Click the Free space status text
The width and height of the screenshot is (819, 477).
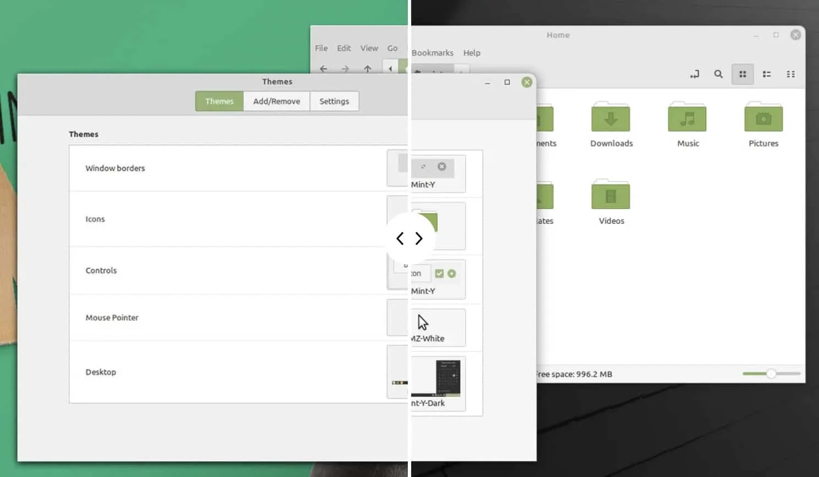[x=574, y=374]
